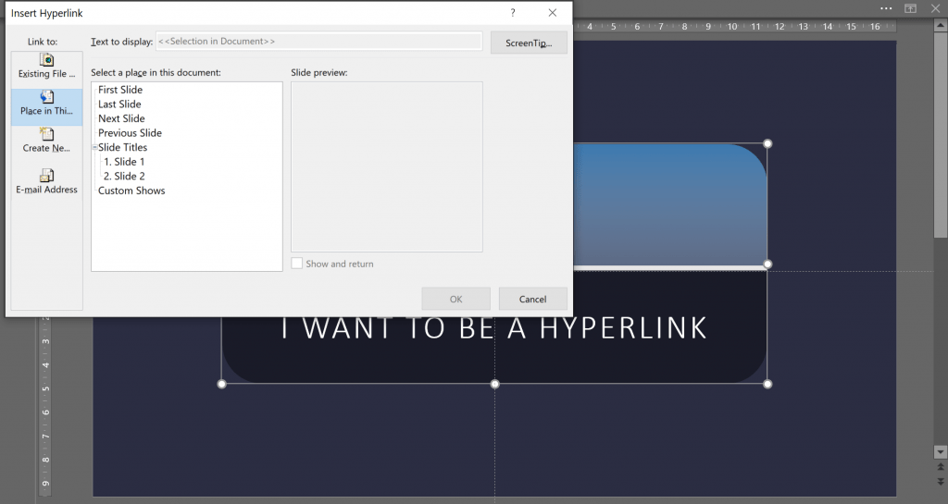Click the bottom-left selection handle

[222, 384]
